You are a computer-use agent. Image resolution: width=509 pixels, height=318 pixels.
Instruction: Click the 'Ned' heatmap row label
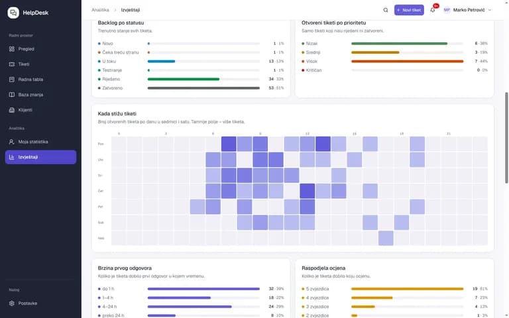[x=101, y=238]
